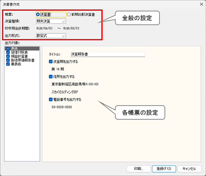Disable the 決算期を出力する checkbox

(51, 62)
